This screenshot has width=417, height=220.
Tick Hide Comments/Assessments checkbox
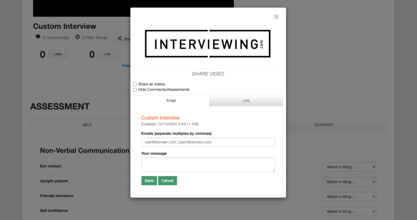coord(135,90)
